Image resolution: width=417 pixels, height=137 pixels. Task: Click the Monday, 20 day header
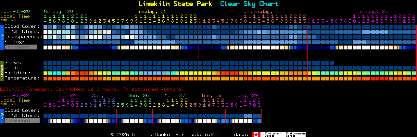58,11
